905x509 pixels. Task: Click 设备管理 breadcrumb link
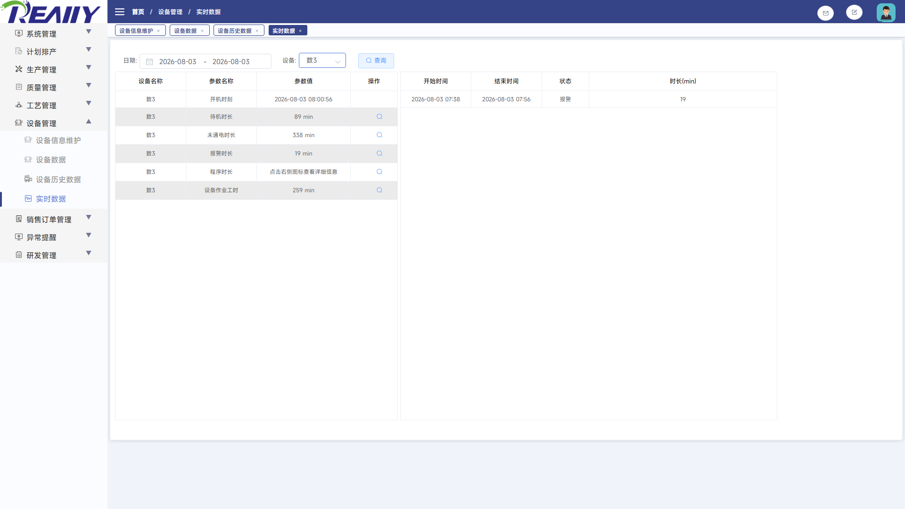pos(170,12)
